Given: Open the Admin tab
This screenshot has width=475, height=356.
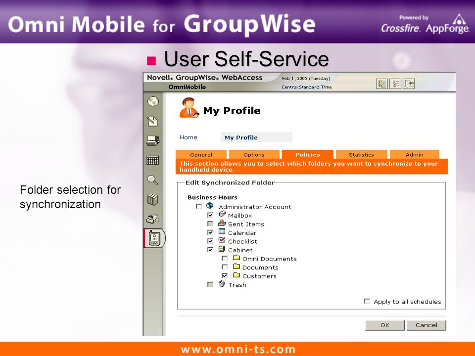Looking at the screenshot, I should pyautogui.click(x=415, y=154).
